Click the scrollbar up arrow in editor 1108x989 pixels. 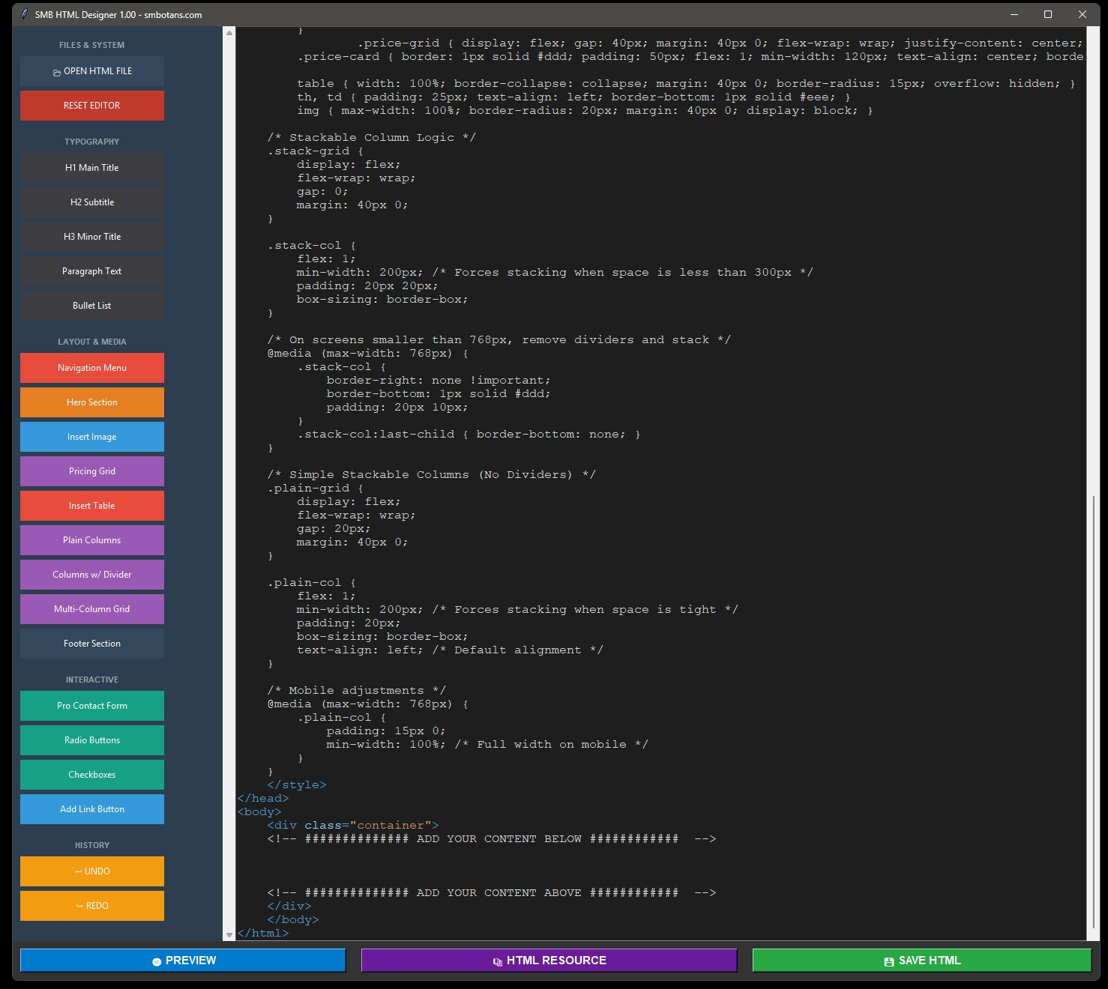(229, 32)
